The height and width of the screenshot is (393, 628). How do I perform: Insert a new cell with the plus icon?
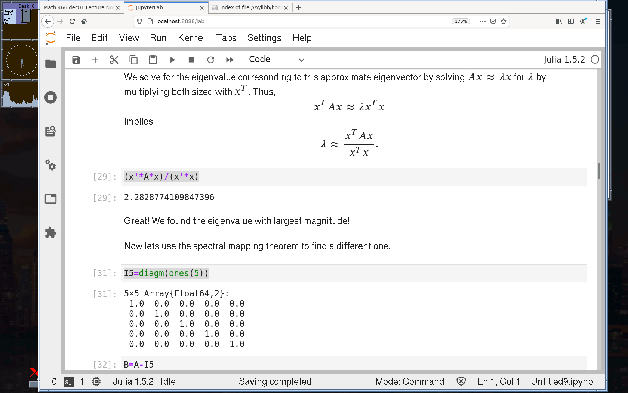point(95,60)
